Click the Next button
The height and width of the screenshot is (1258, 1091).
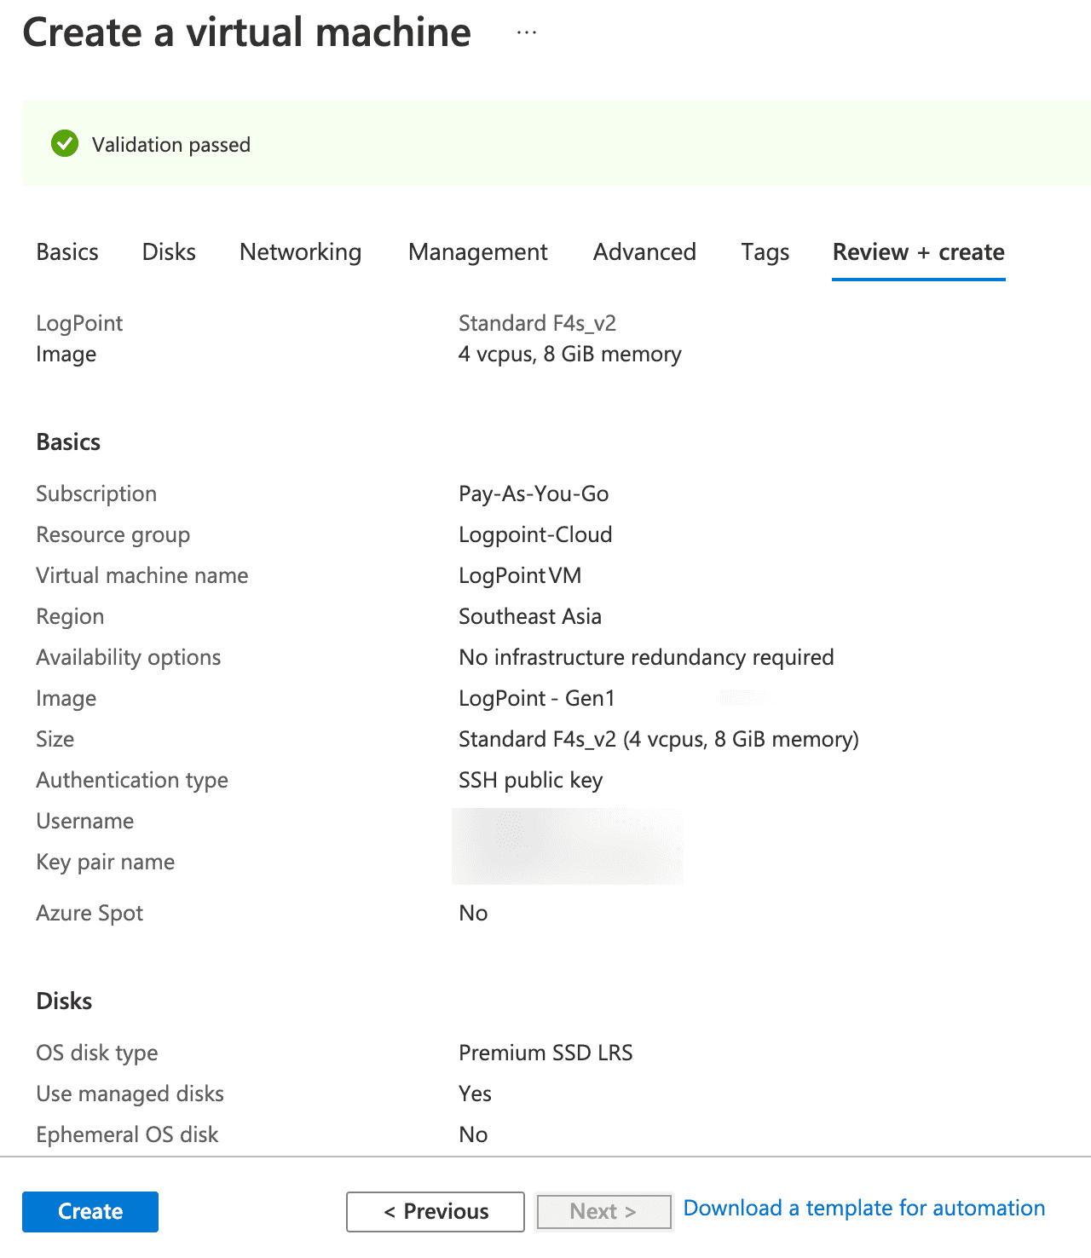(x=603, y=1211)
